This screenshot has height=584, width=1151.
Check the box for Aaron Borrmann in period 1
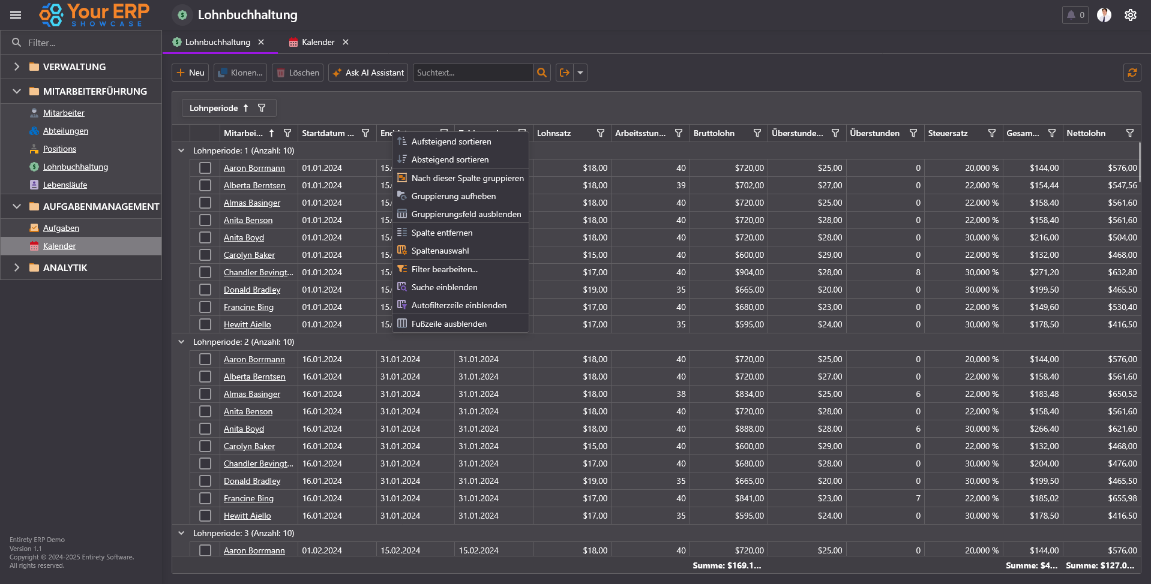pyautogui.click(x=205, y=168)
